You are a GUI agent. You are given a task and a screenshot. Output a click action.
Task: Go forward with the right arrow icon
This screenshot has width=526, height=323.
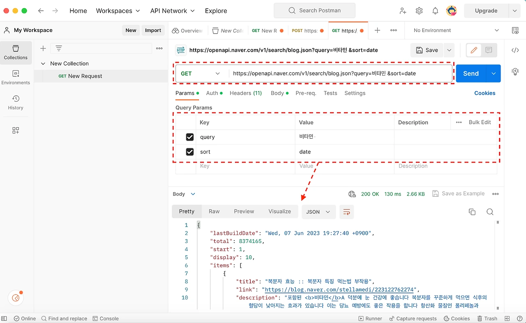pos(55,11)
